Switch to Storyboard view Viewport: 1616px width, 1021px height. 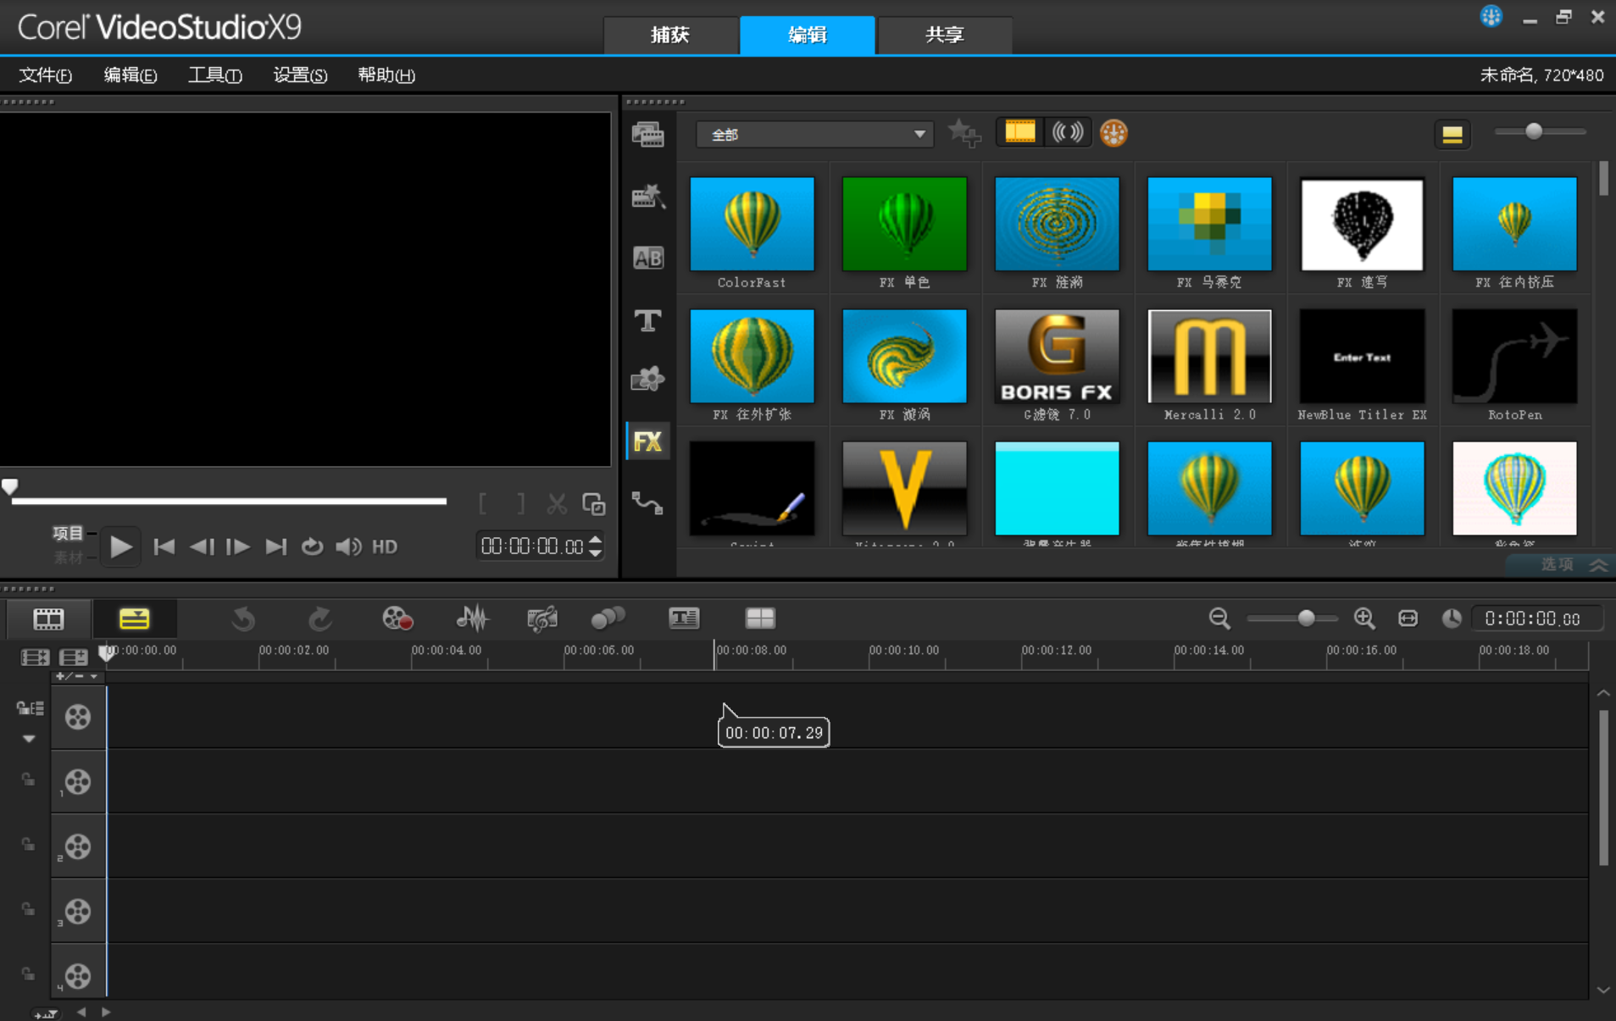pos(48,619)
